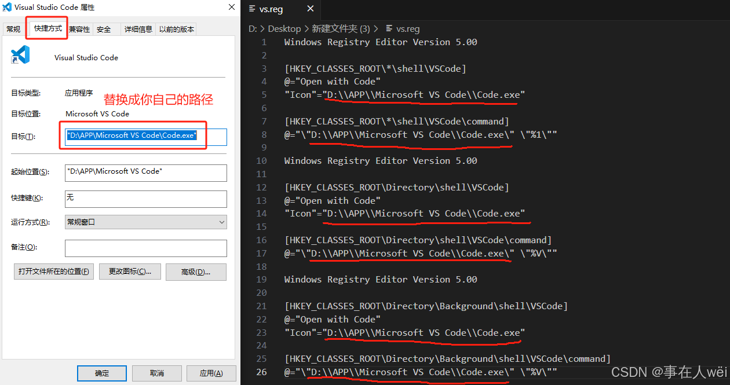This screenshot has height=385, width=730.
Task: Click @="Open with Code" on line 13
Action: [333, 201]
